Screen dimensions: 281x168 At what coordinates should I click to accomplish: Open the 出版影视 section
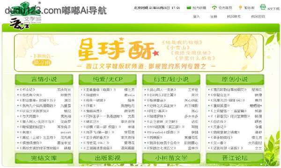pos(108,158)
